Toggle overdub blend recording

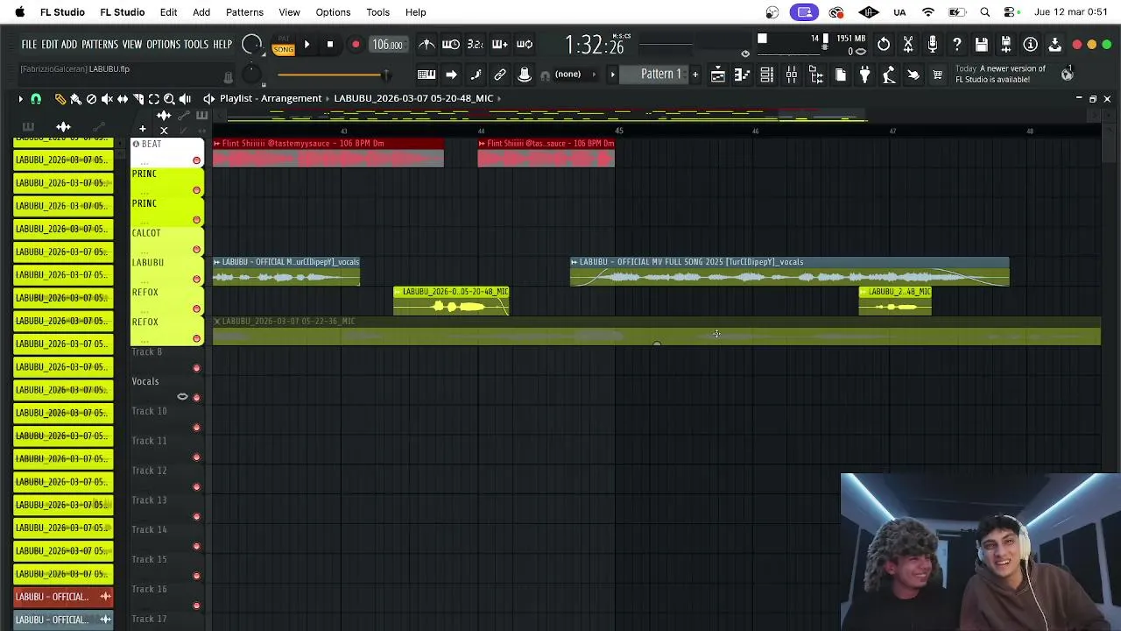click(500, 44)
